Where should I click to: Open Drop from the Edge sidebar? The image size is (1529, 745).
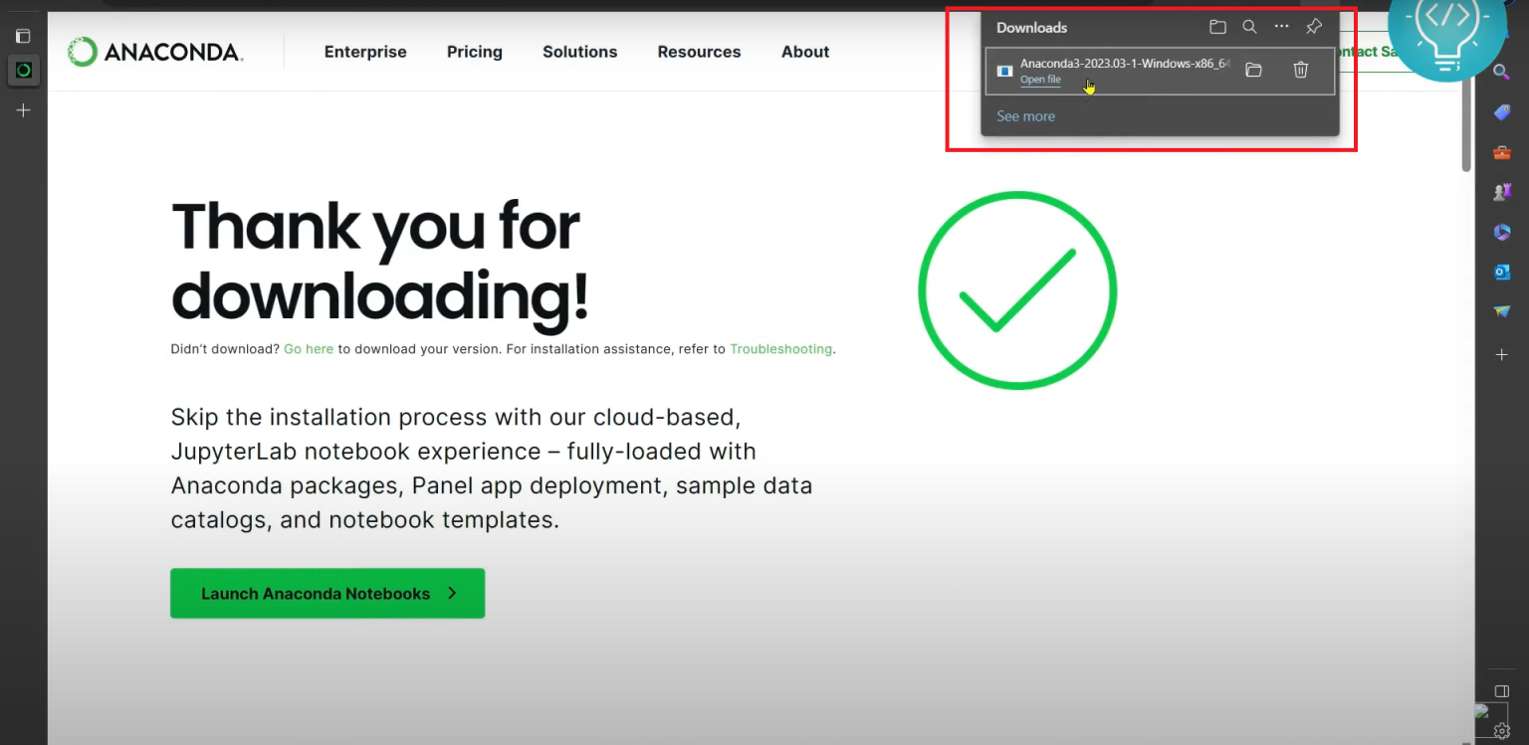[x=1502, y=311]
